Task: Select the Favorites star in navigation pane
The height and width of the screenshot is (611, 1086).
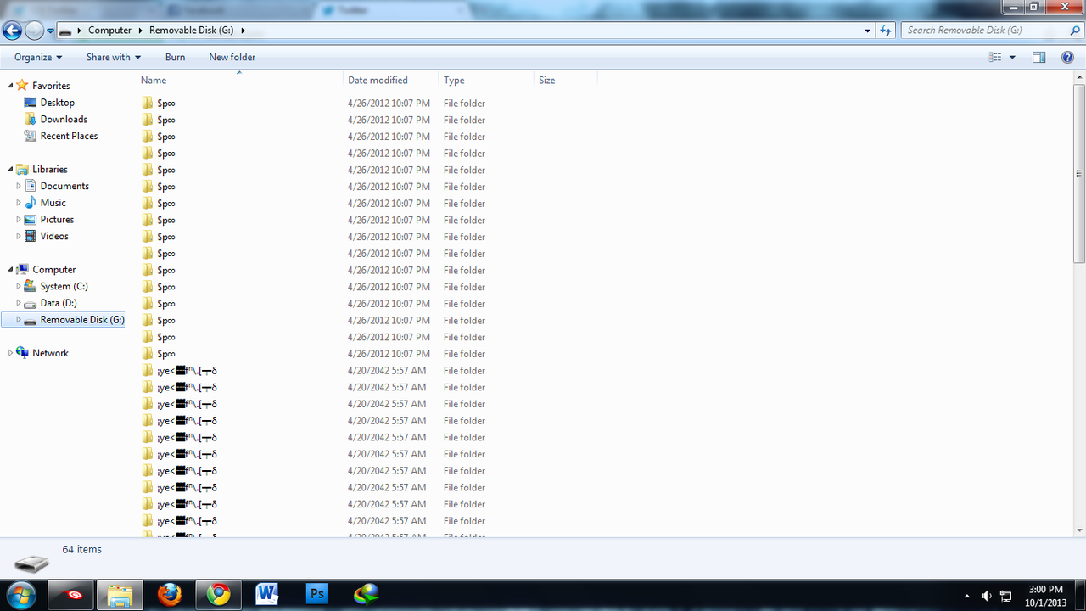Action: pyautogui.click(x=24, y=86)
